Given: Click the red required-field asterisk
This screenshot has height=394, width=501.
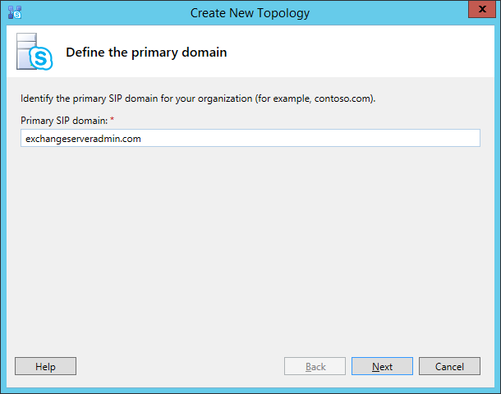Looking at the screenshot, I should click(113, 119).
